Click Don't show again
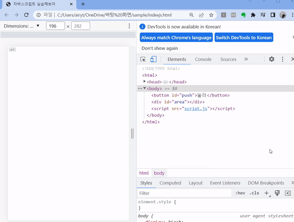This screenshot has height=222, width=294. click(160, 49)
